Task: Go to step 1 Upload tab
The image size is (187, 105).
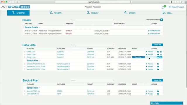Action: coord(18,13)
